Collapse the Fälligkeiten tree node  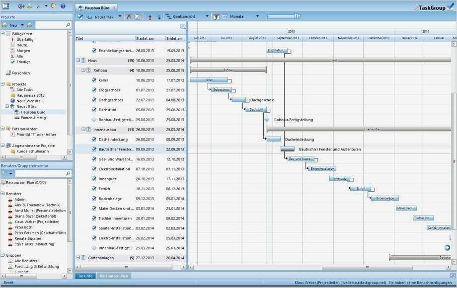click(2, 34)
